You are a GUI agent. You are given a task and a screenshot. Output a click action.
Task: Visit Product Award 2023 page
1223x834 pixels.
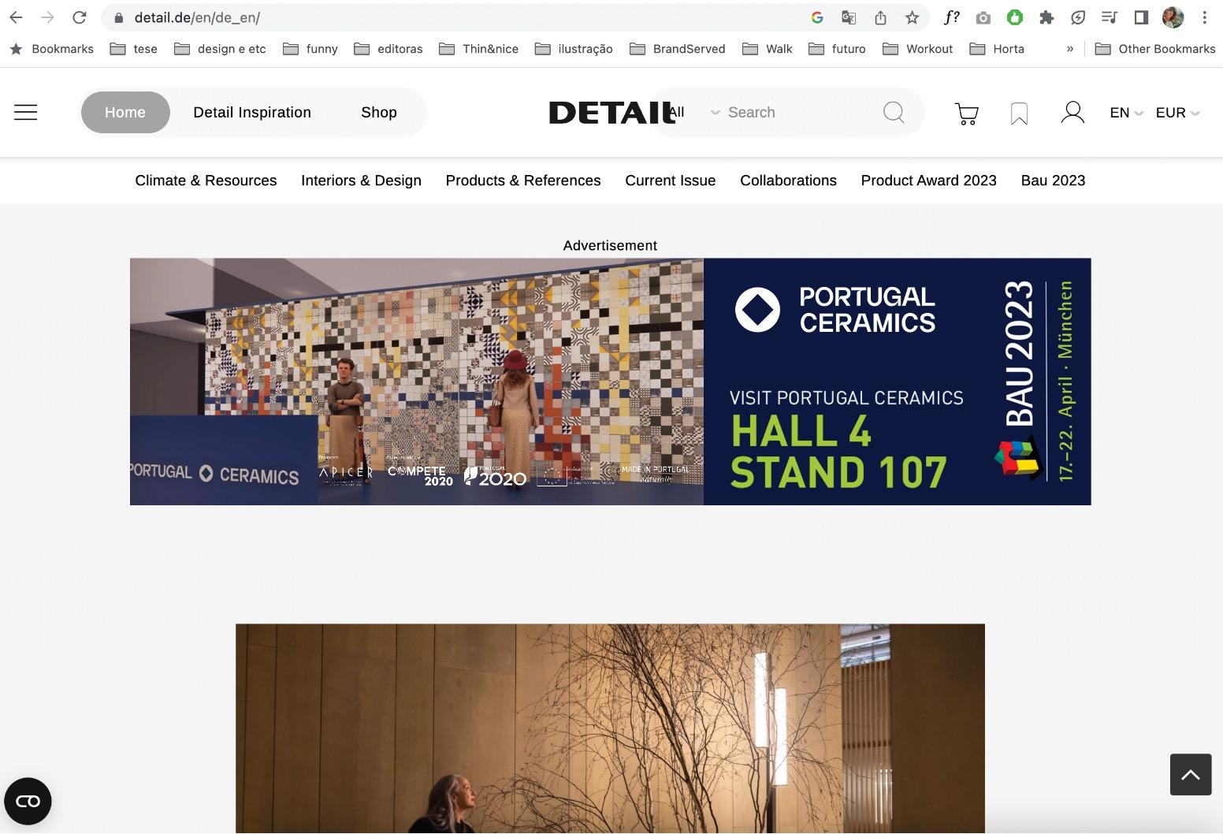pos(929,181)
